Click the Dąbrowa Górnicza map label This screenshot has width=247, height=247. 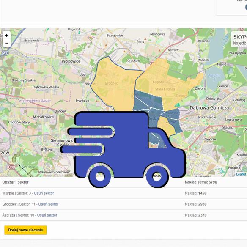[x=209, y=108]
